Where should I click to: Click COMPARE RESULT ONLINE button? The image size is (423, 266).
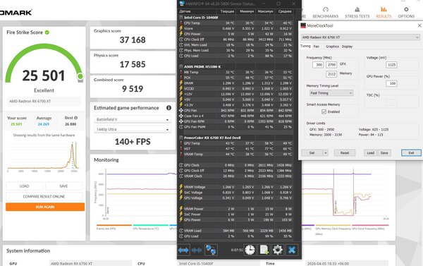pos(44,196)
